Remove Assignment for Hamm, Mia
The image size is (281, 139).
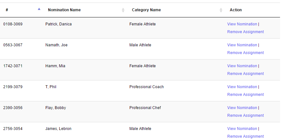click(245, 74)
